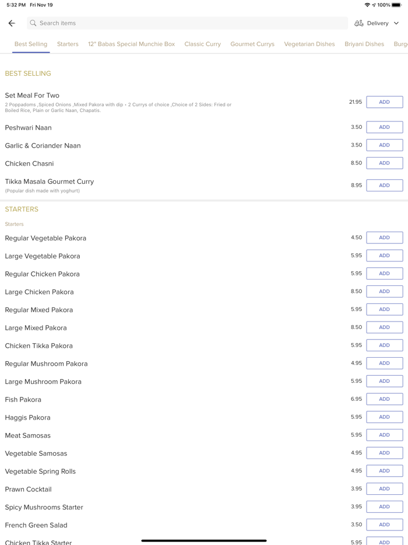The height and width of the screenshot is (545, 408).
Task: Add Fish Pakora to order
Action: click(x=384, y=399)
